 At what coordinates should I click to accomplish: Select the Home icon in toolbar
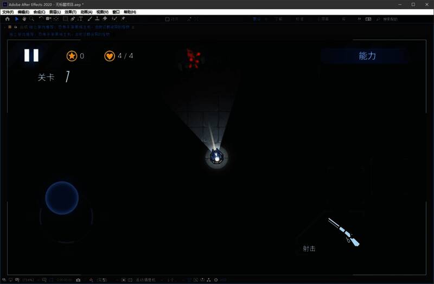point(8,19)
